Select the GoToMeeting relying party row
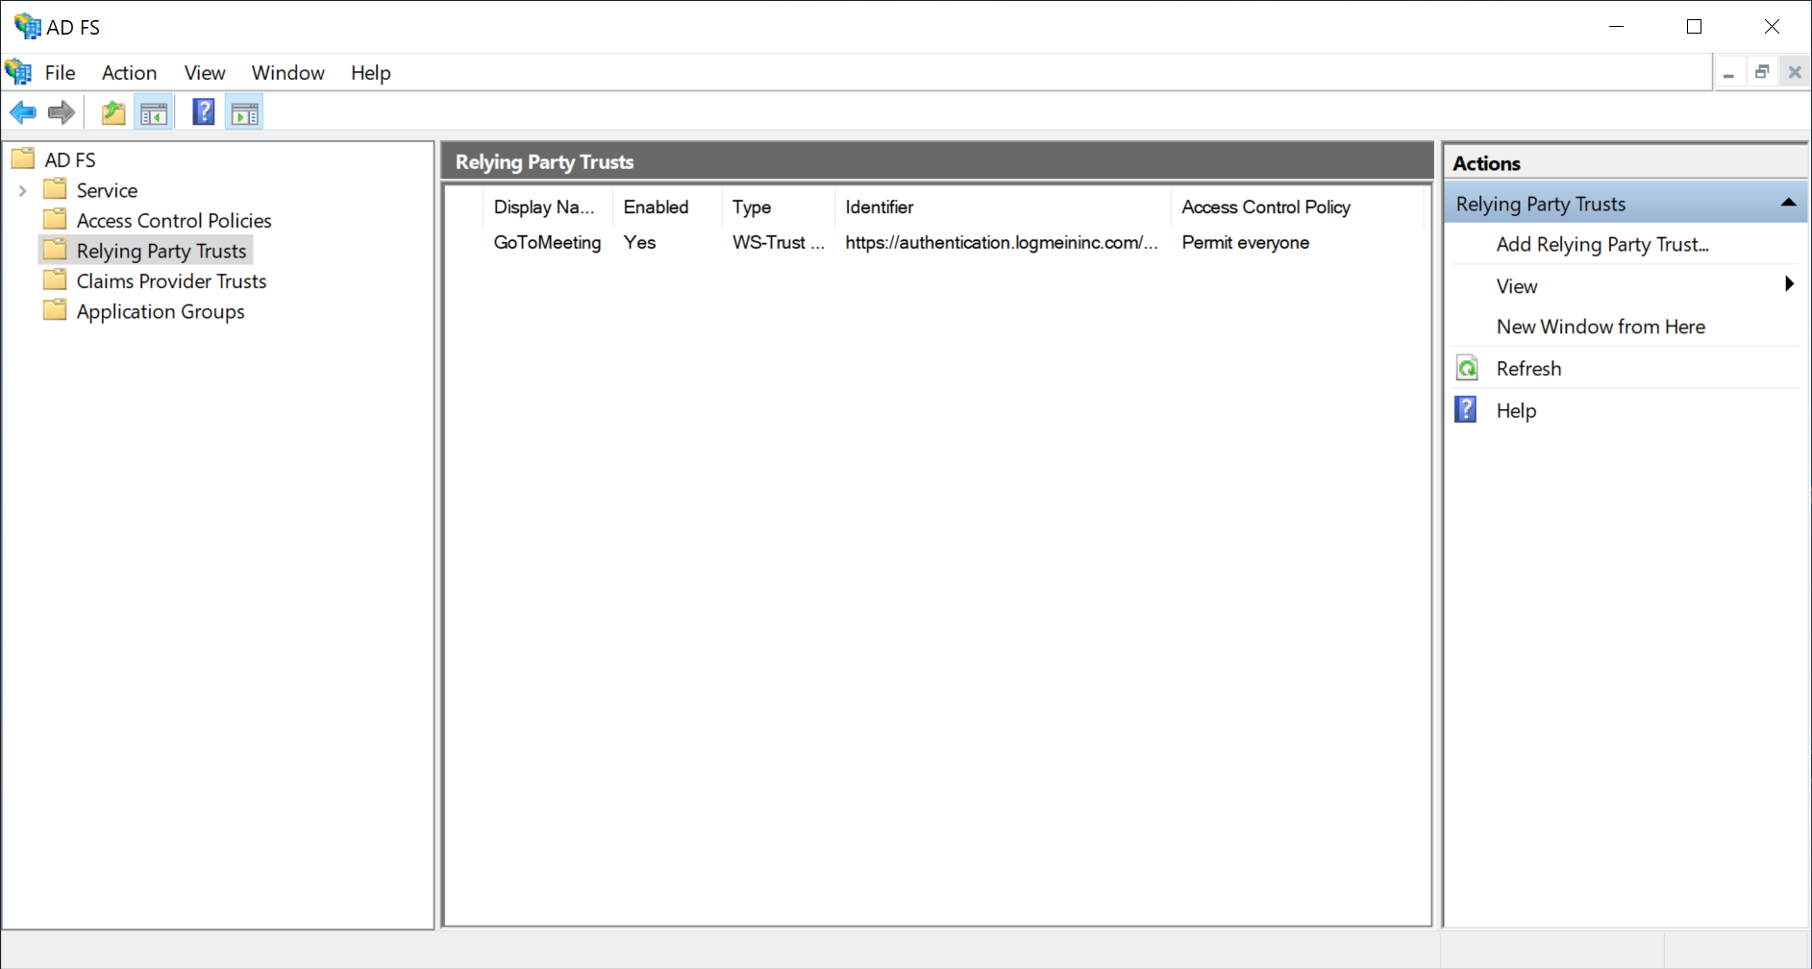The width and height of the screenshot is (1812, 969). tap(547, 243)
